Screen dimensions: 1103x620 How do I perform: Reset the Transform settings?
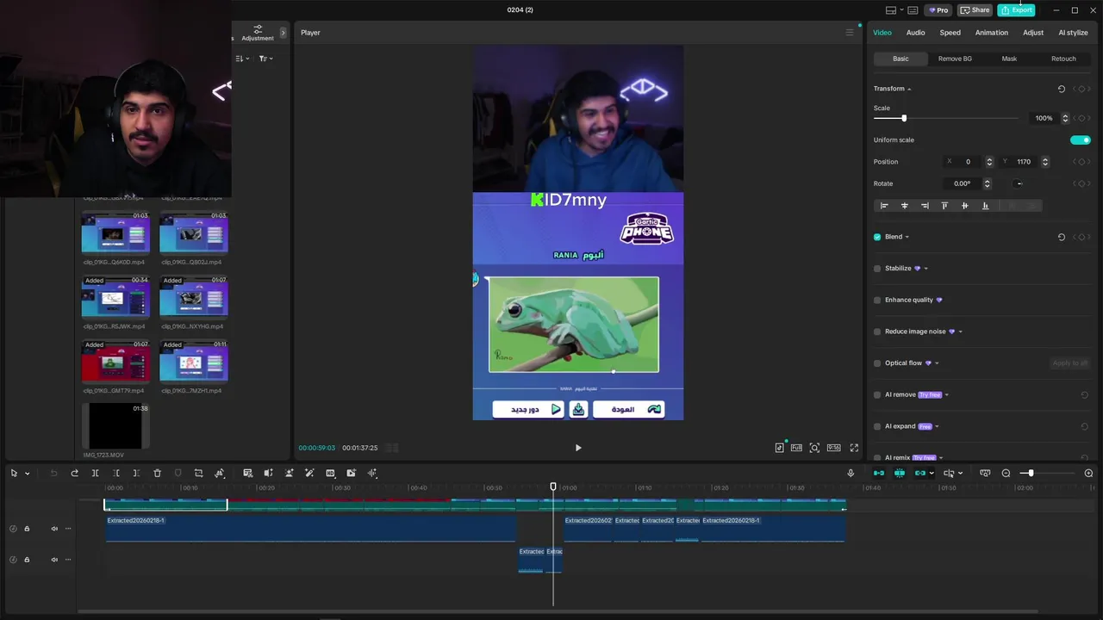point(1062,89)
